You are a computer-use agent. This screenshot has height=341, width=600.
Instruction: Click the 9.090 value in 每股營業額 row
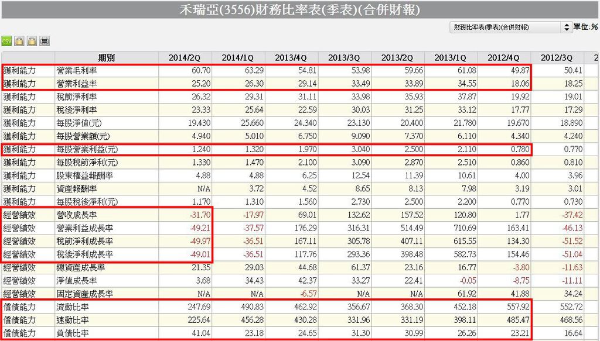tap(360, 136)
